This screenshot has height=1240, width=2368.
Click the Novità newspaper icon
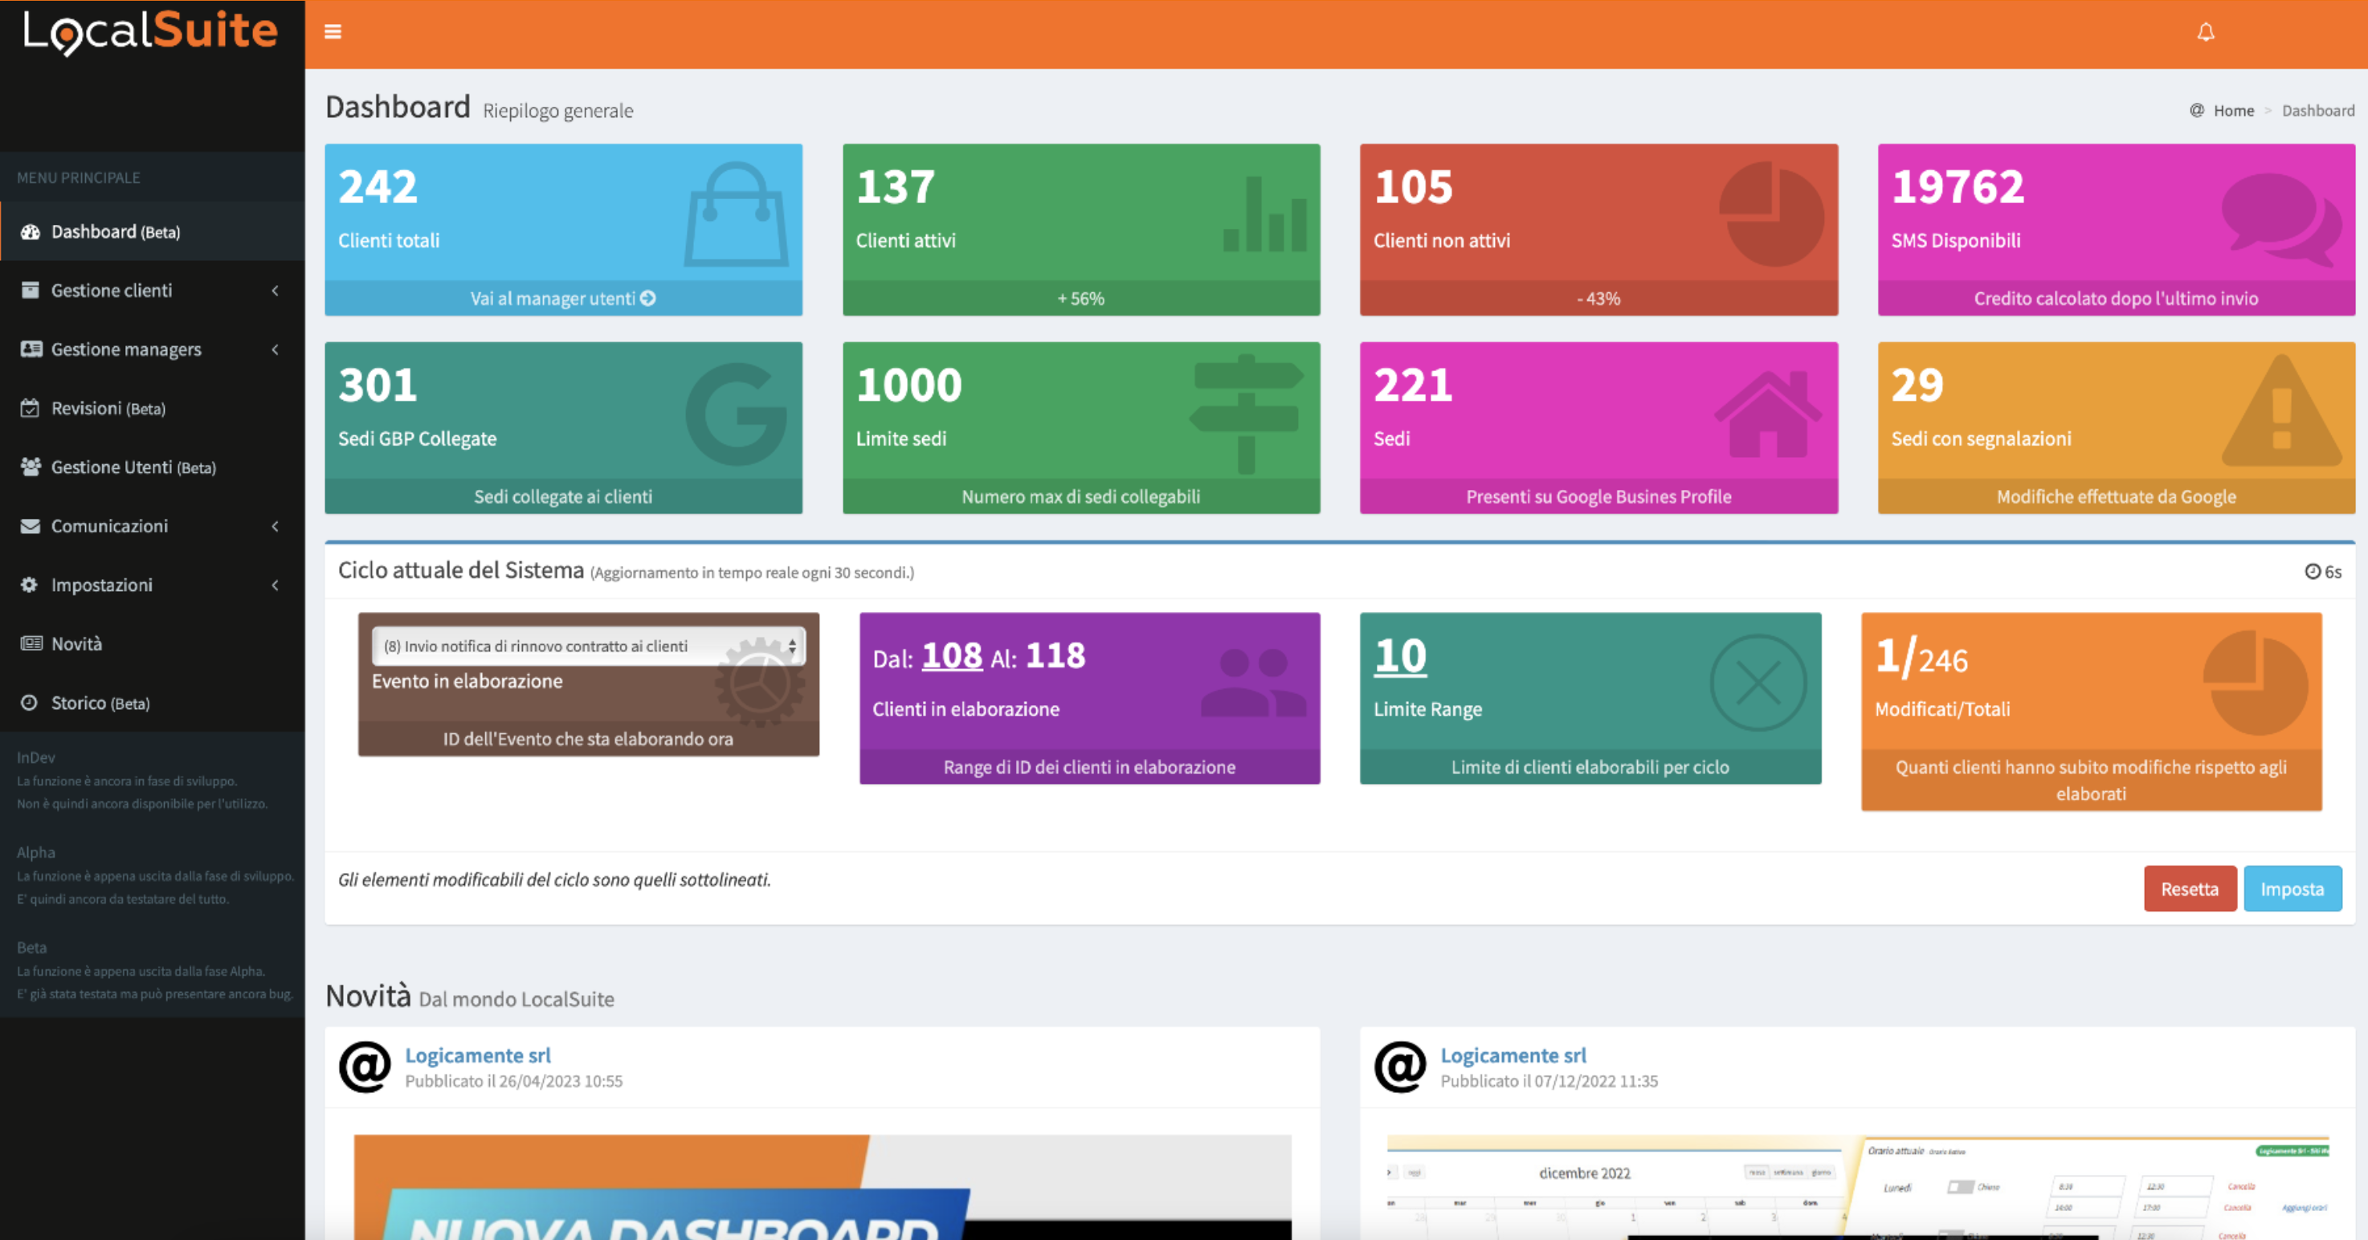tap(31, 643)
